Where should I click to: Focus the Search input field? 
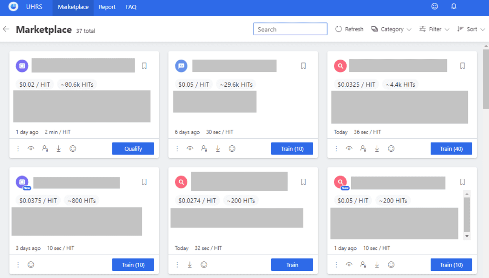click(x=290, y=29)
